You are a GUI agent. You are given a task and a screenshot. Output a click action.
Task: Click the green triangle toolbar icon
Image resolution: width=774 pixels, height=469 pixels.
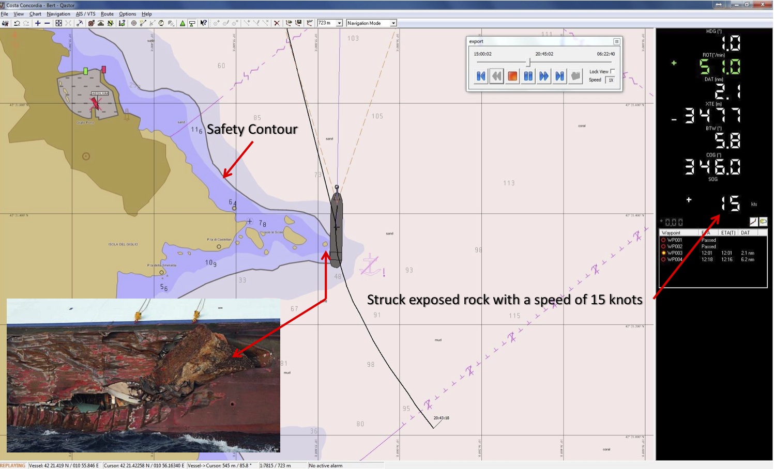point(183,23)
